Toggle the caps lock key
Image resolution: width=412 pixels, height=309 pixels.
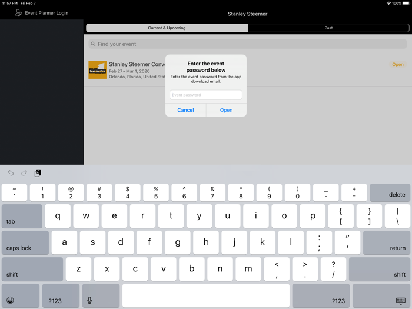click(25, 242)
